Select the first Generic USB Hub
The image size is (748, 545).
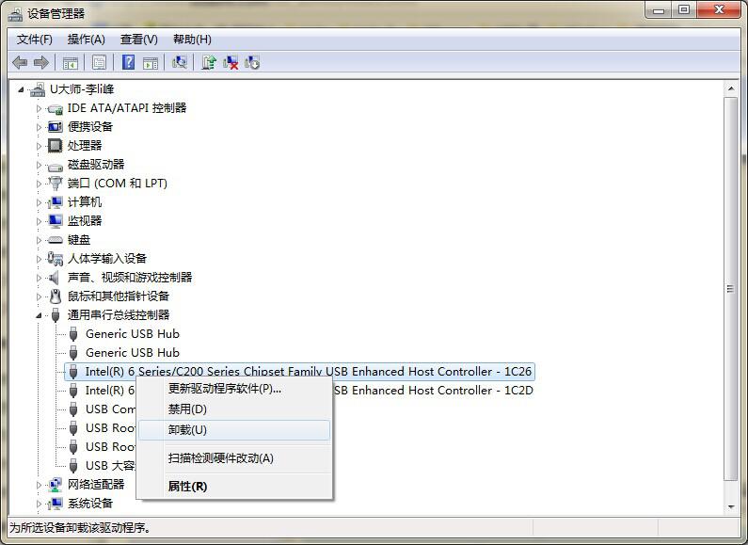pyautogui.click(x=132, y=333)
